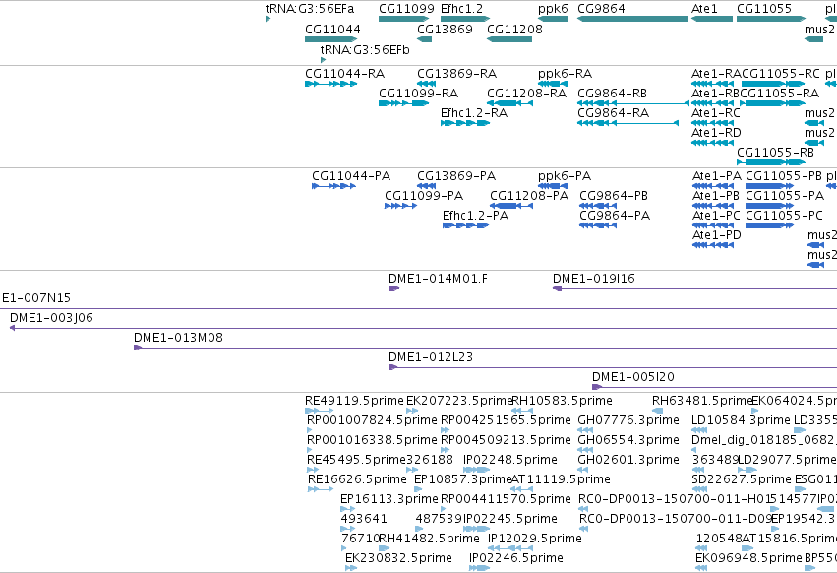The height and width of the screenshot is (573, 837).
Task: Click the E1-007N15 clone label
Action: pyautogui.click(x=35, y=297)
